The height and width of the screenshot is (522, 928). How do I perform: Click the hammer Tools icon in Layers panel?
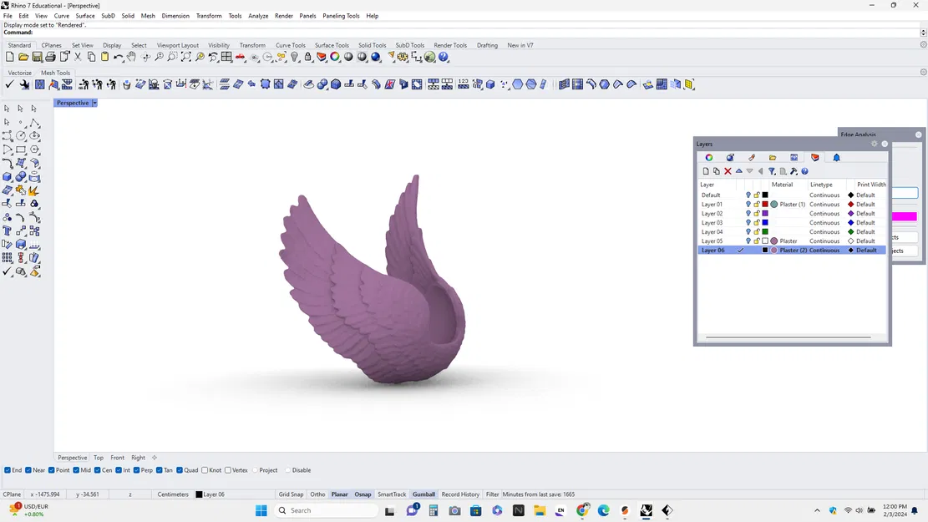coord(794,171)
